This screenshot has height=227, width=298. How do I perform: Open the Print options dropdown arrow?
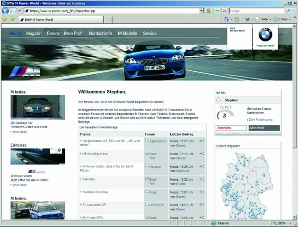coord(253,19)
